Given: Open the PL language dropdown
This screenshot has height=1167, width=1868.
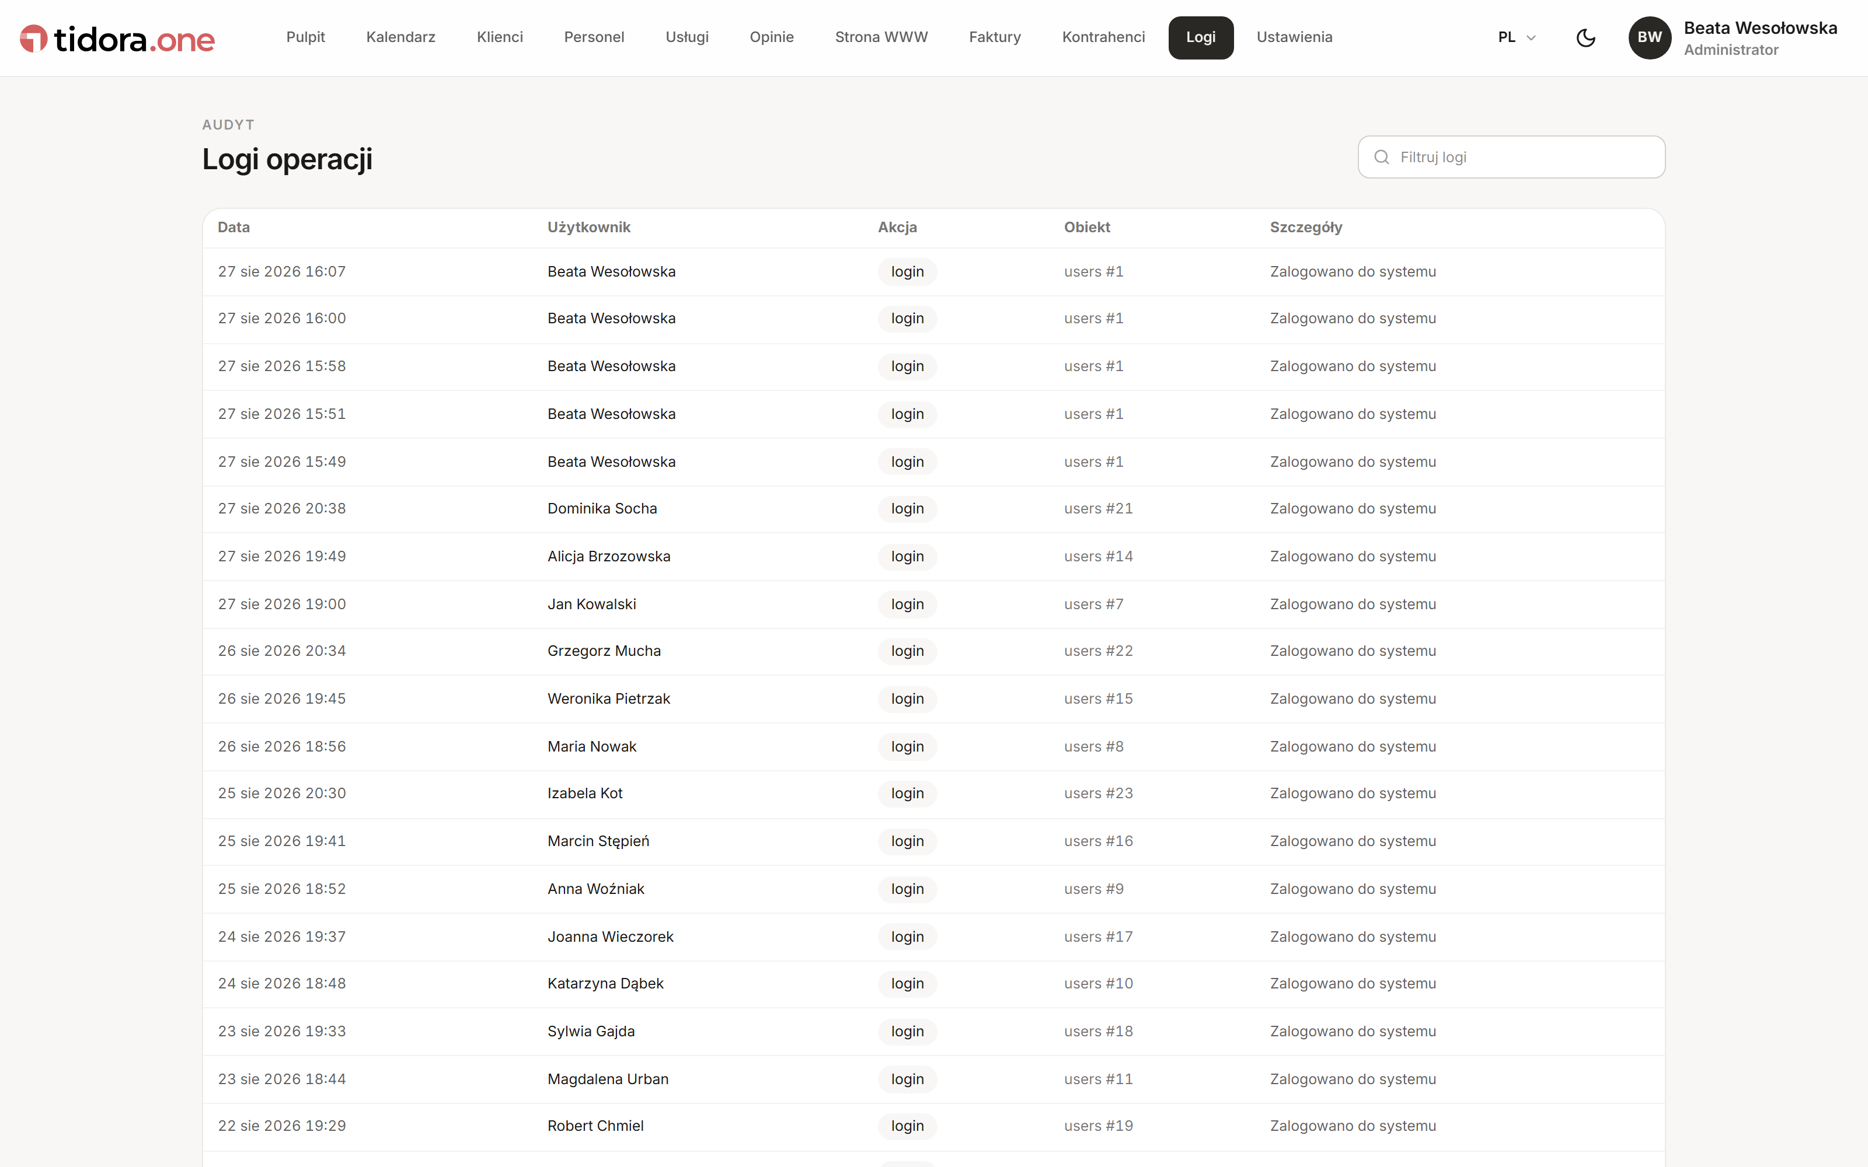Looking at the screenshot, I should (x=1517, y=38).
